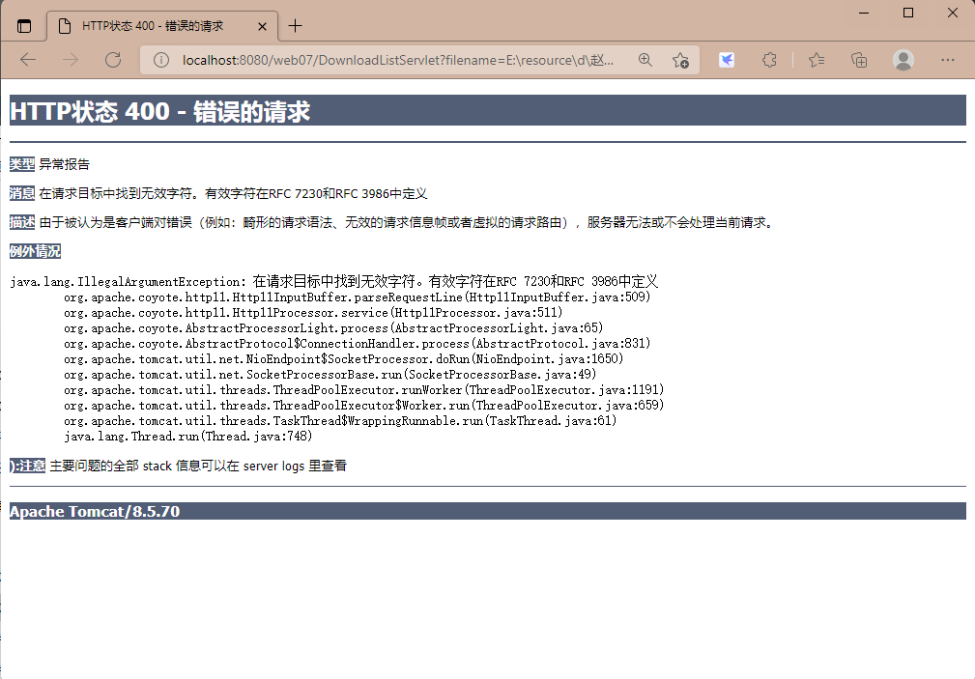Image resolution: width=975 pixels, height=679 pixels.
Task: Close the browser window
Action: click(952, 13)
